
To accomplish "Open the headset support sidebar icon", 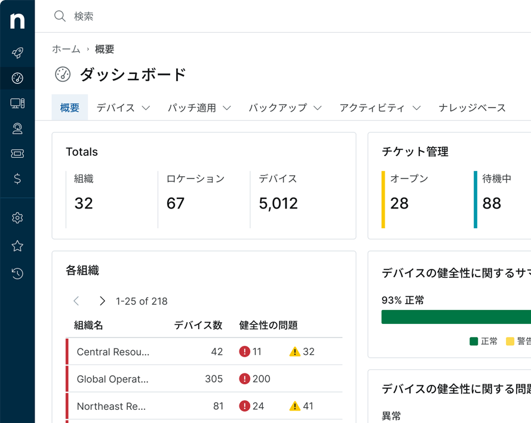I will 17,128.
